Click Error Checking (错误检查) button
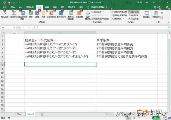Viewport: 171px width, 120px height. point(134,15)
